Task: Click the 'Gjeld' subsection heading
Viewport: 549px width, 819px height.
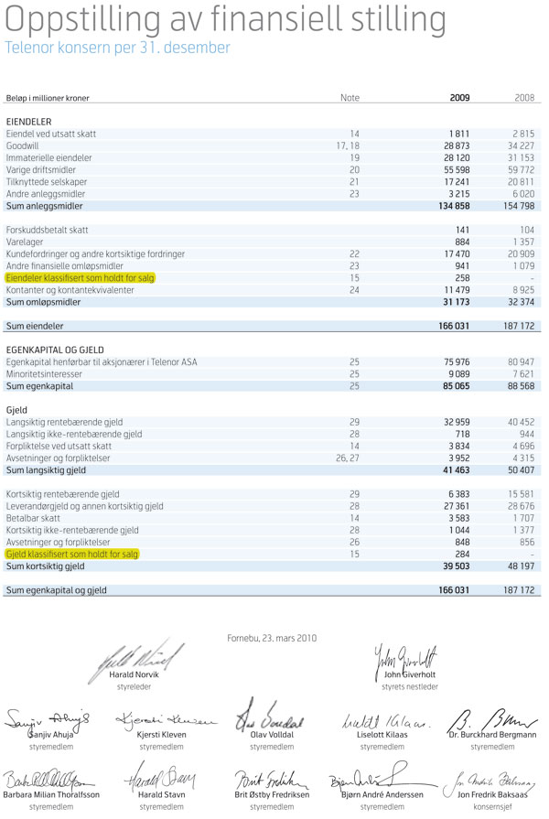Action: 16,410
